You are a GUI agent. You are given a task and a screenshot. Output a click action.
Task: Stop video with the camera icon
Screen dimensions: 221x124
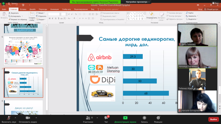coord(28,118)
